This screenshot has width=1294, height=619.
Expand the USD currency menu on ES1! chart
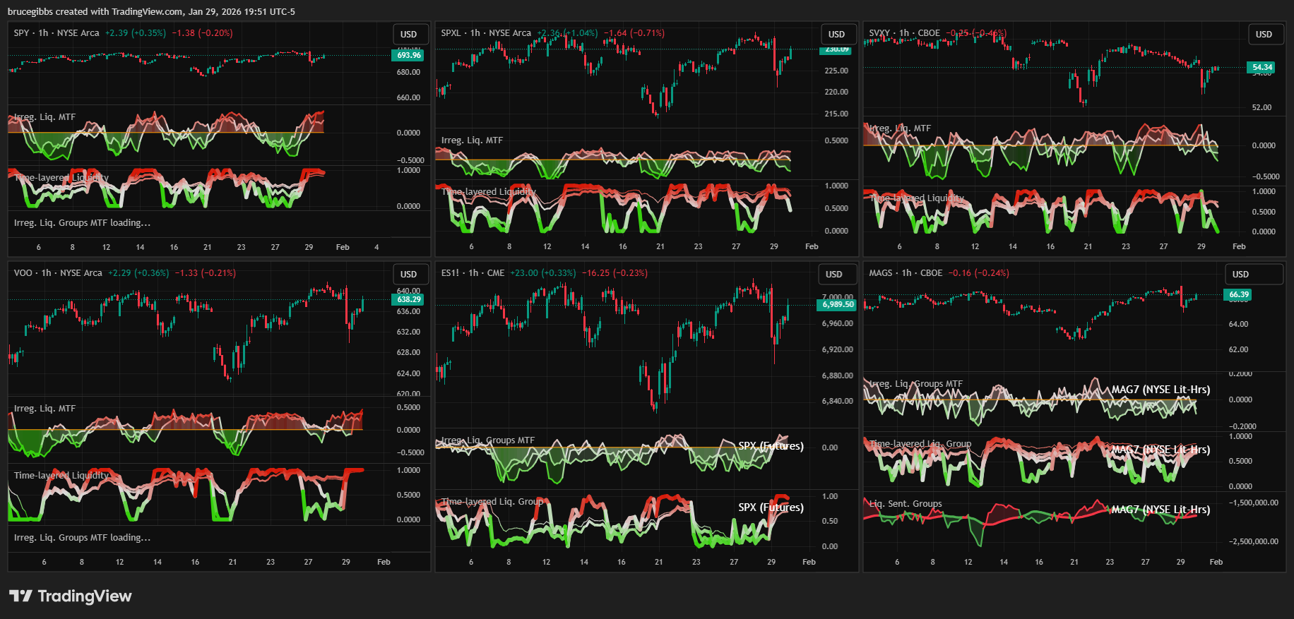[x=834, y=274]
